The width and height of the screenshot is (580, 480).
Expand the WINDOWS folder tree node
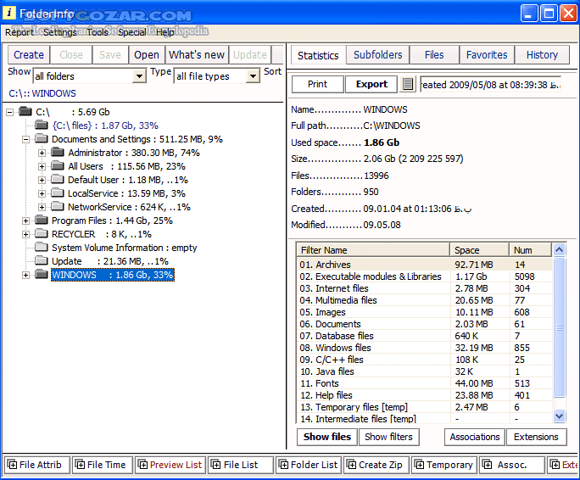tap(26, 275)
